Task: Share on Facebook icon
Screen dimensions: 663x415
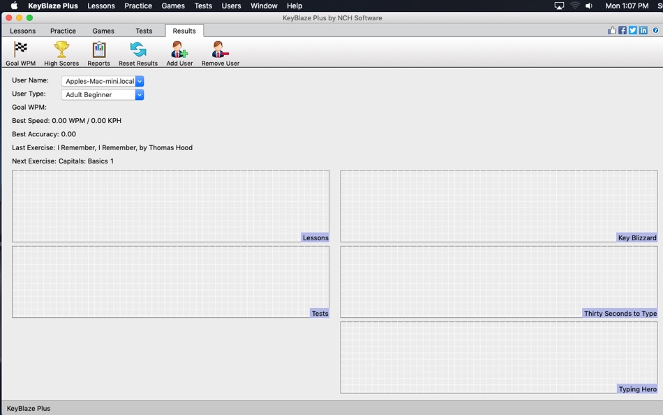Action: [x=623, y=30]
